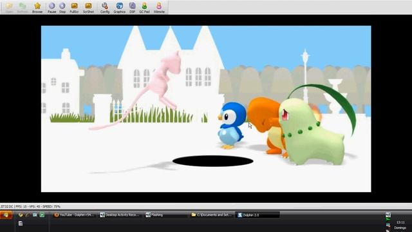
Task: Click the topmost system tray icon
Action: (x=388, y=215)
